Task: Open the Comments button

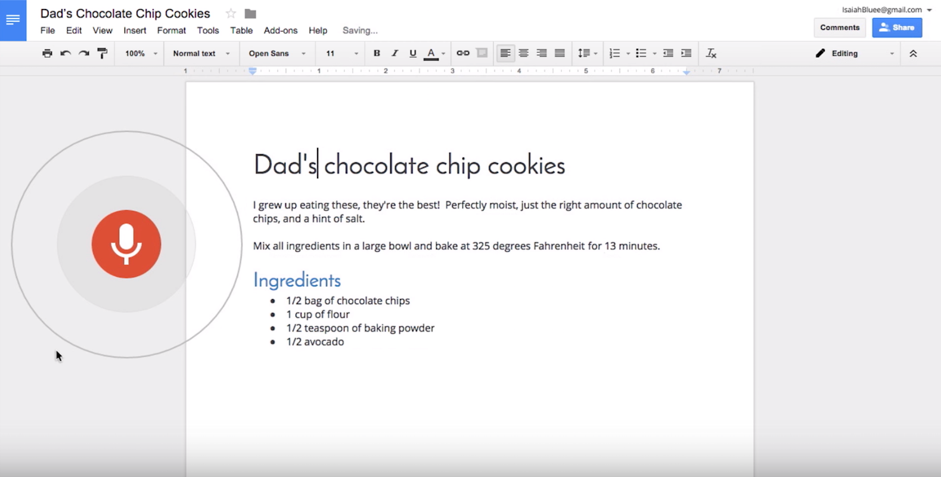Action: [839, 27]
